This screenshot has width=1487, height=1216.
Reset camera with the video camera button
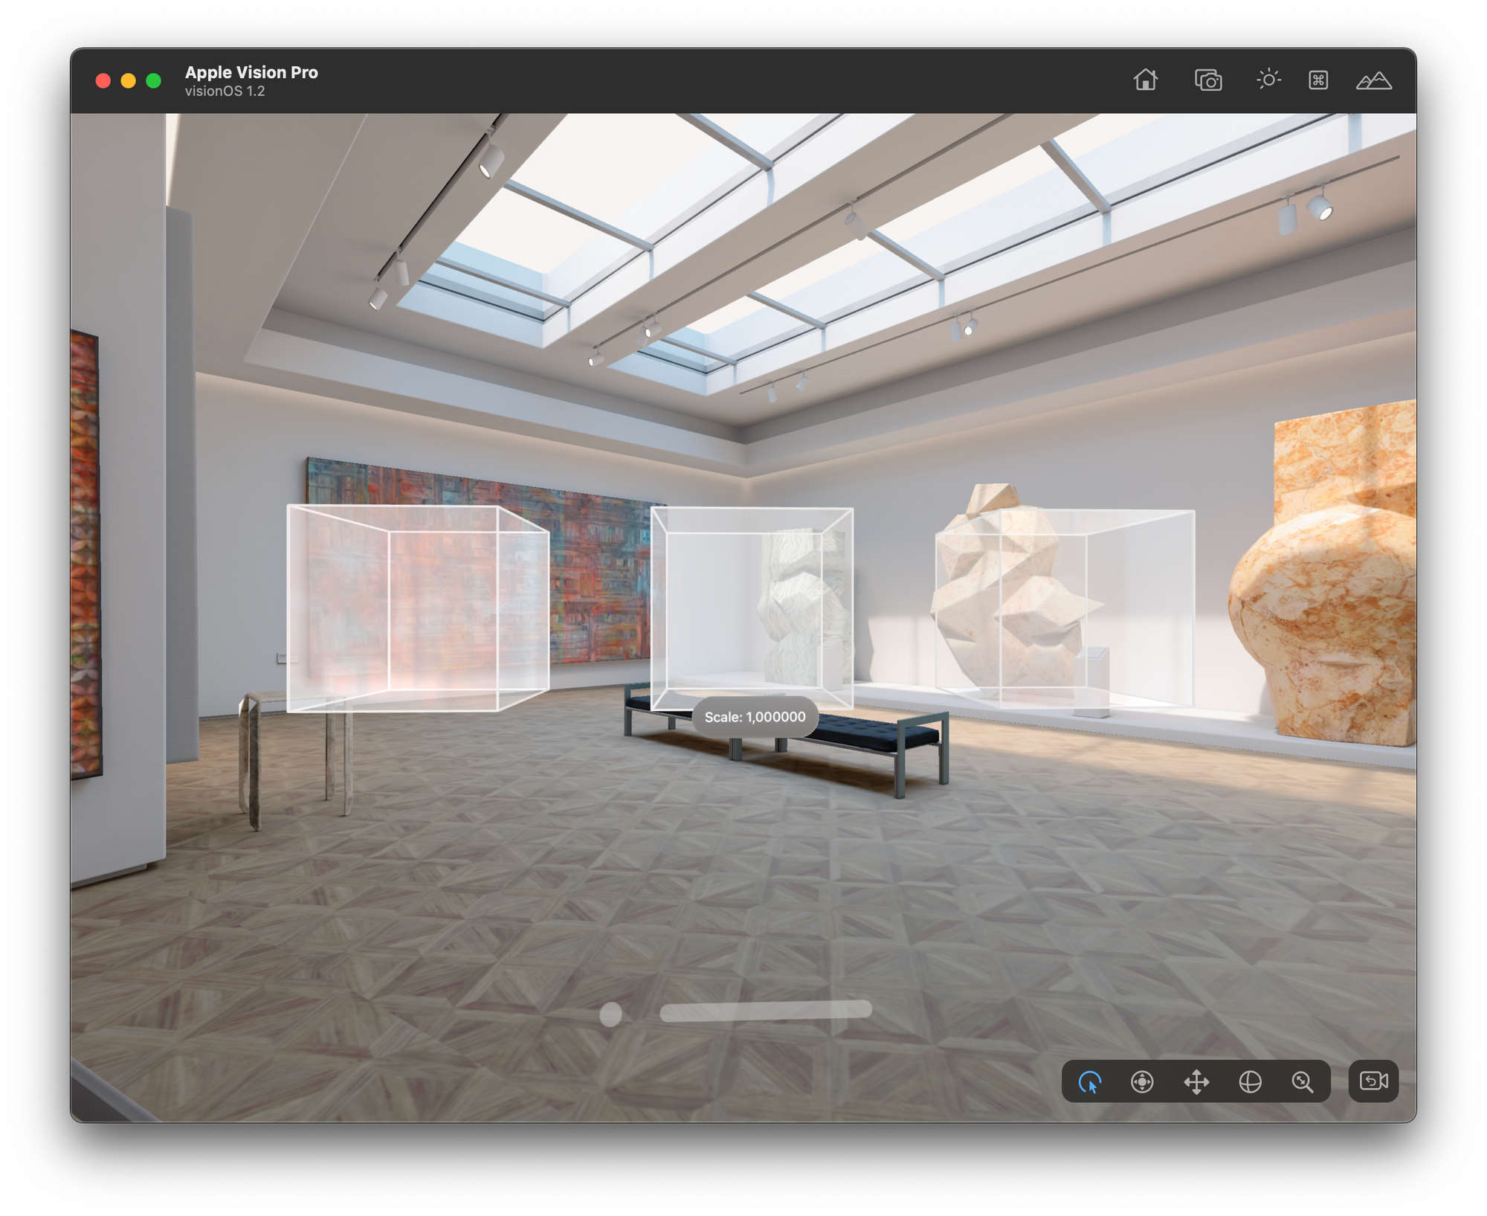point(1373,1081)
